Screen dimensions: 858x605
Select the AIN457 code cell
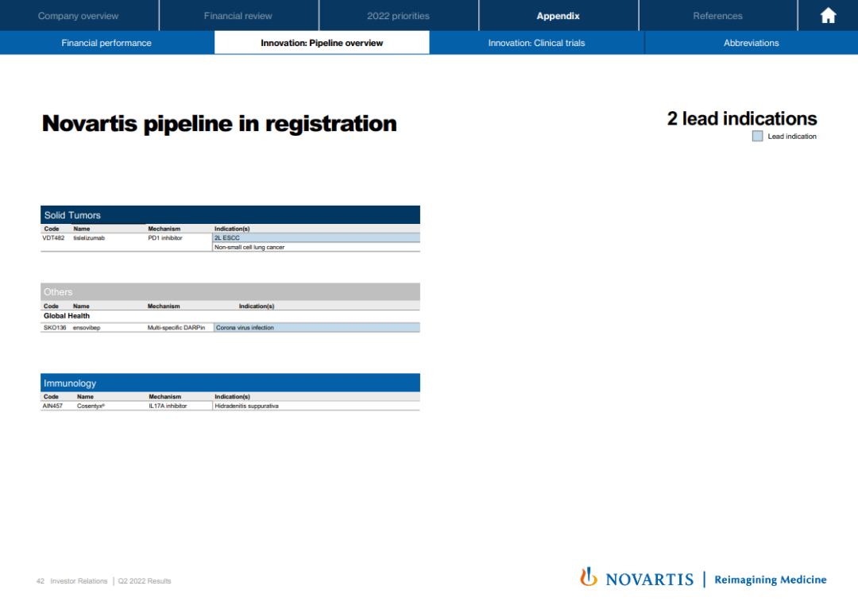pyautogui.click(x=52, y=406)
